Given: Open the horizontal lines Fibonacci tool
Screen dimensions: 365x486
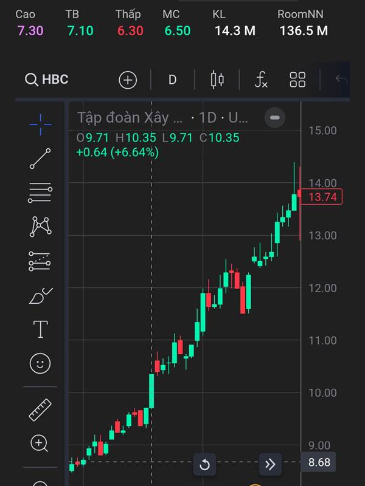Looking at the screenshot, I should coord(40,193).
